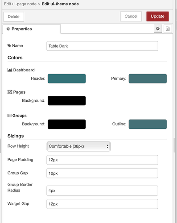177x223 pixels.
Task: Click the Cancel button
Action: 131,17
